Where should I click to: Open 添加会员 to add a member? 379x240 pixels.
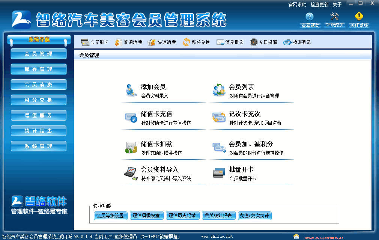[x=153, y=87]
